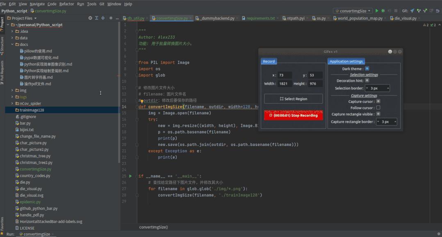Open the Pull Requests side tool window
The width and height of the screenshot is (442, 237).
[2, 73]
